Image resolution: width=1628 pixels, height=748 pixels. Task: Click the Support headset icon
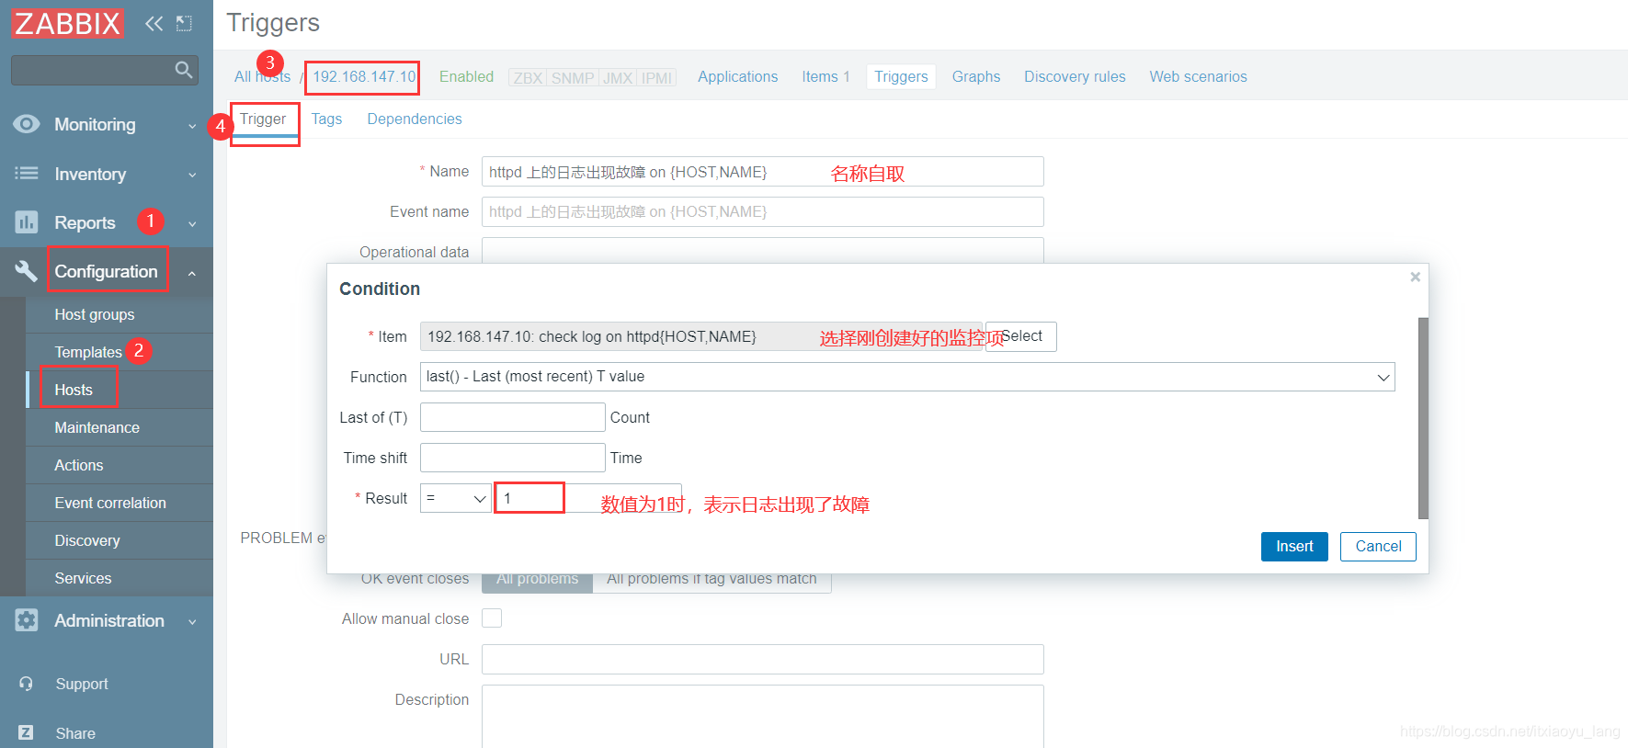point(26,684)
